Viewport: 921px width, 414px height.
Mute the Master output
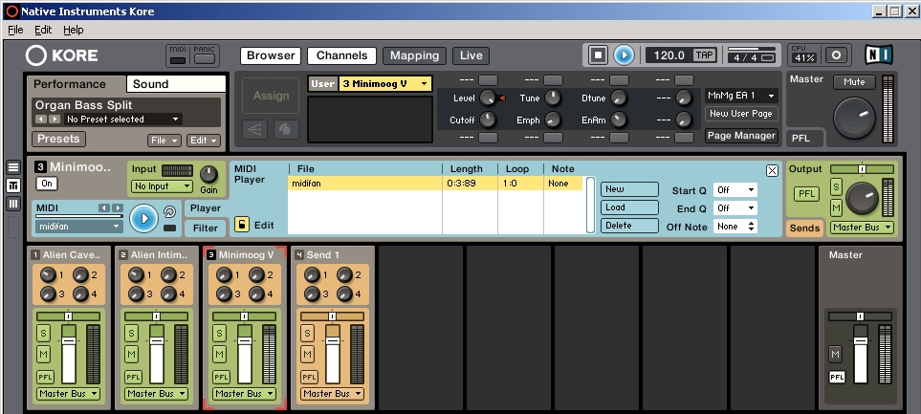click(854, 82)
